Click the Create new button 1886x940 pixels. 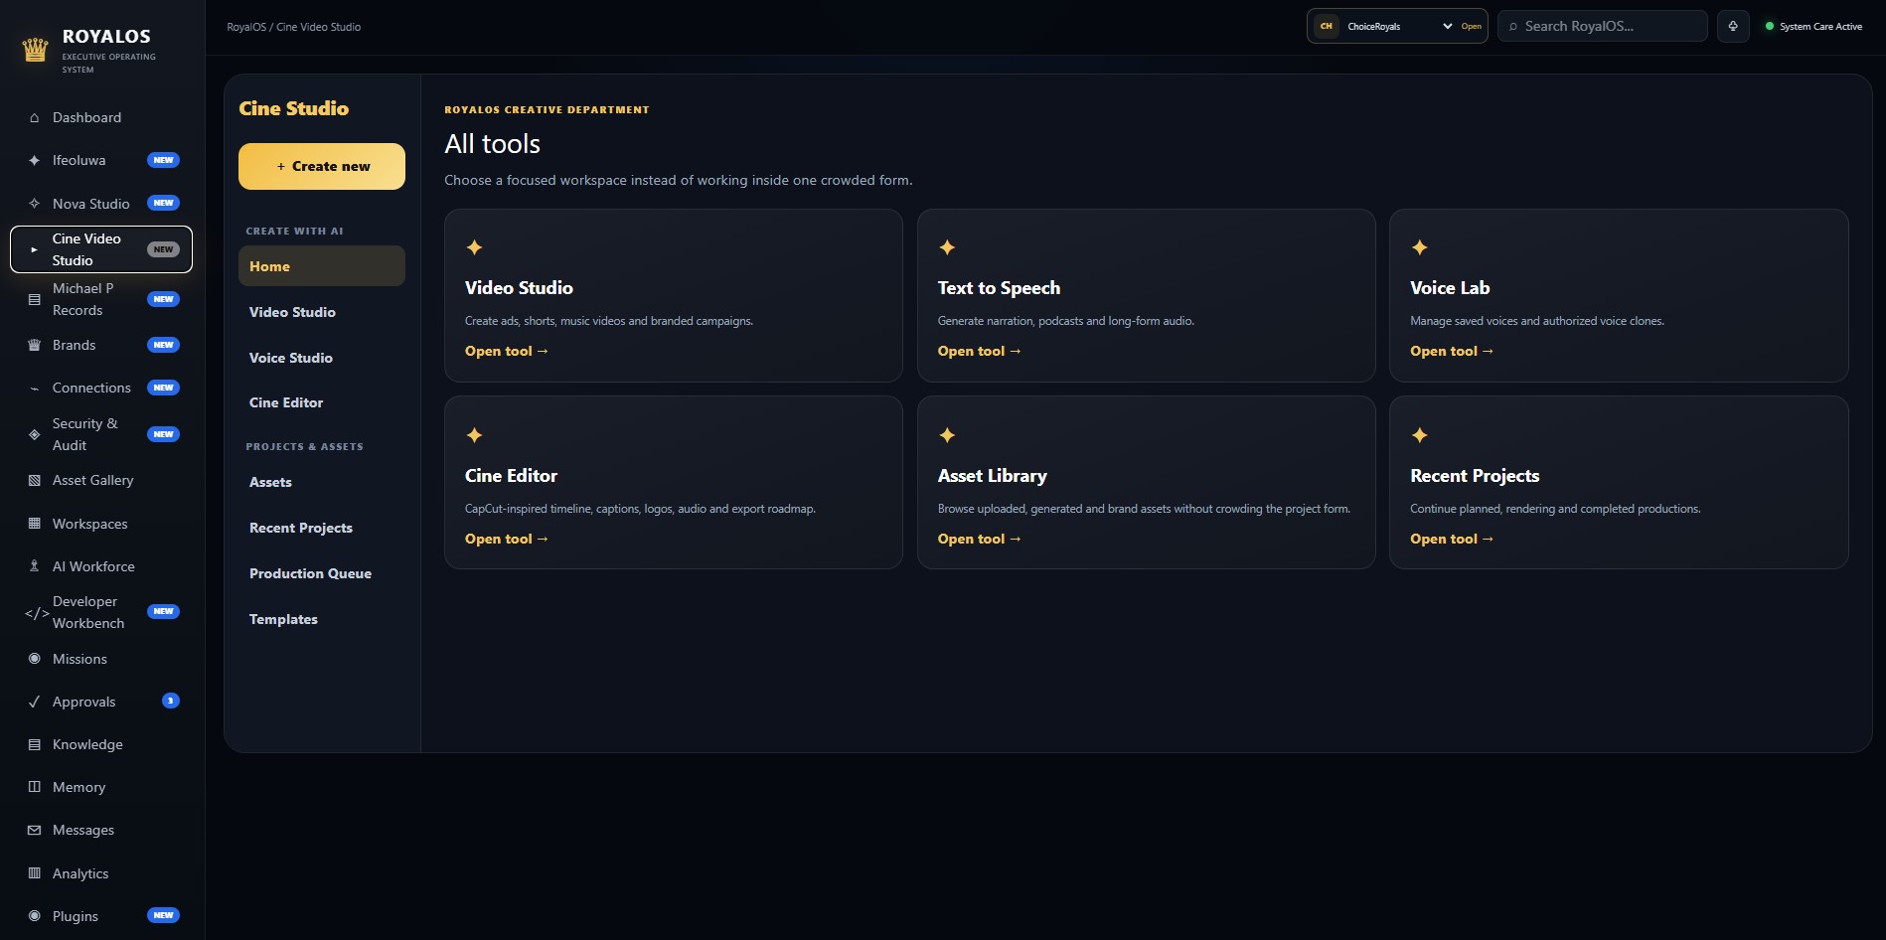pos(322,166)
